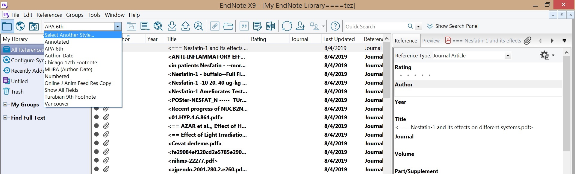
Task: Collapse the My Groups section
Action: pos(5,104)
